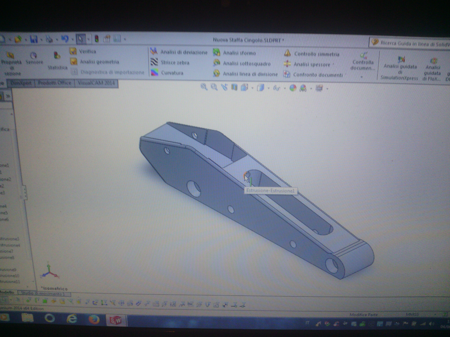Image resolution: width=450 pixels, height=337 pixels.
Task: Click the Rebuild traffic light icon
Action: [97, 39]
